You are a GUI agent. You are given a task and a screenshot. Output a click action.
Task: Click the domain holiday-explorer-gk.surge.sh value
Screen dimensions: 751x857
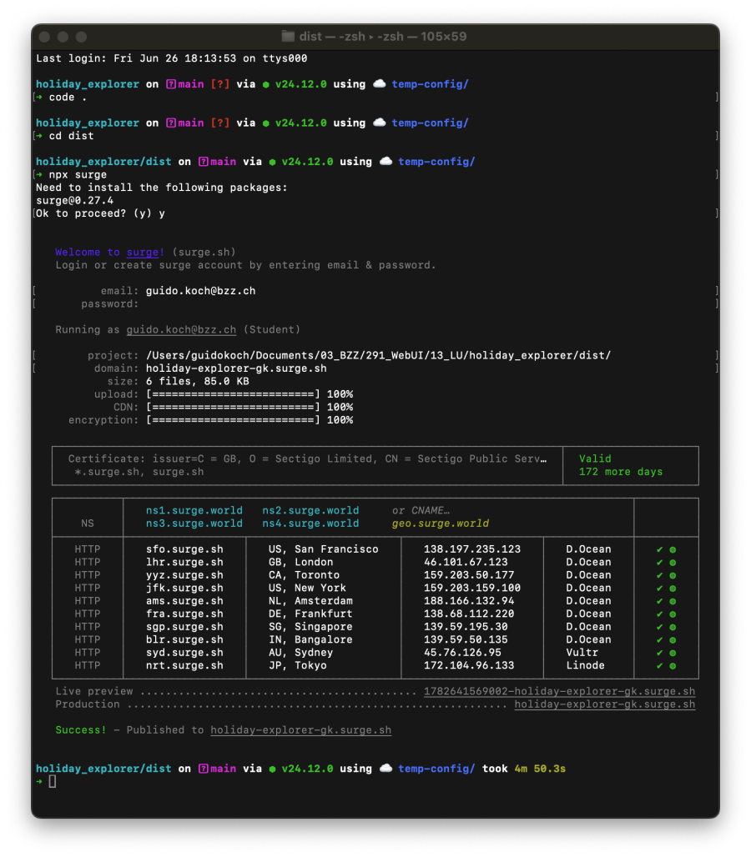(x=236, y=368)
